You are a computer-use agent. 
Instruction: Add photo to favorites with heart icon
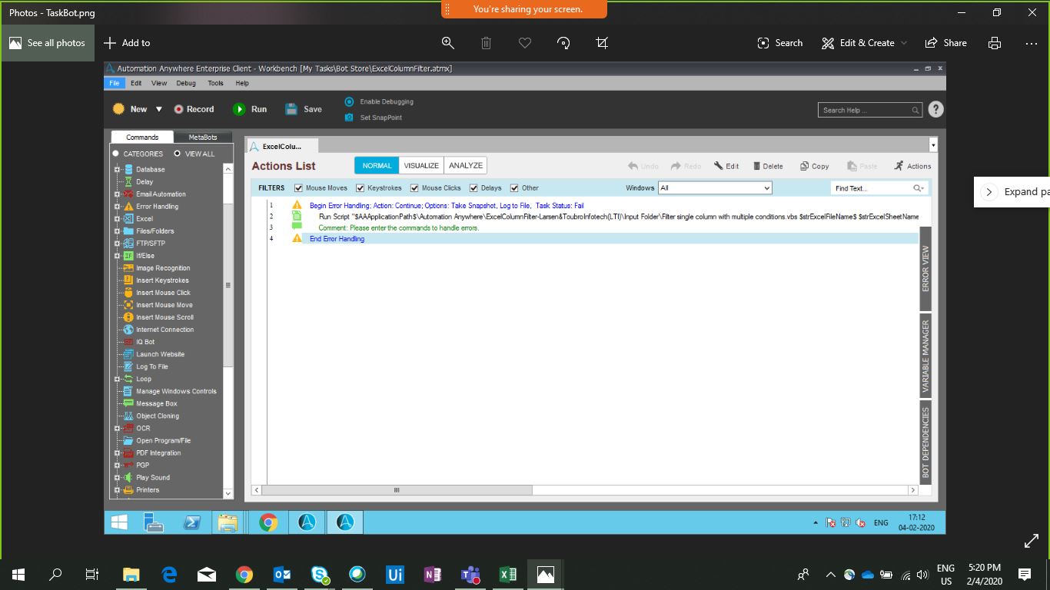525,43
